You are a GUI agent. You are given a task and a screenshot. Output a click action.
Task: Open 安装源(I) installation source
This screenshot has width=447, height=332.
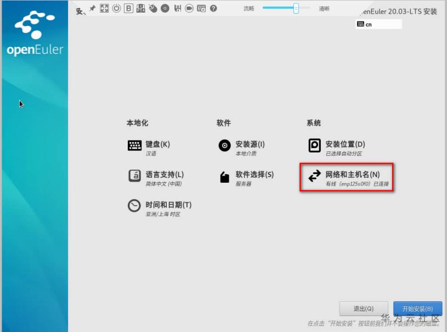[x=241, y=148]
